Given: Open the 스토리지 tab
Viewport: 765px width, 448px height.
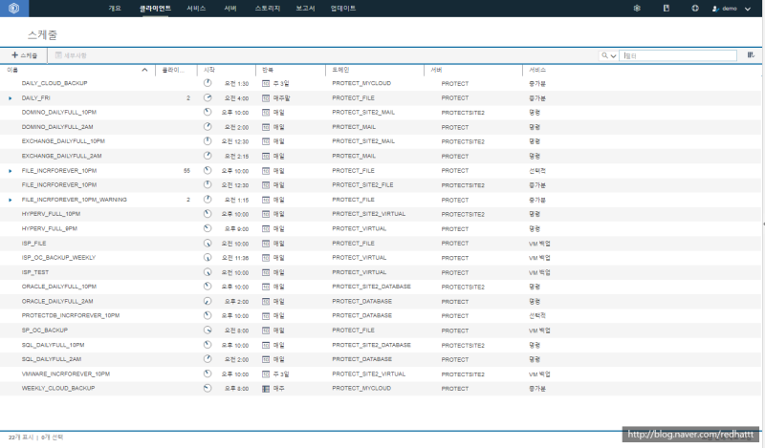Looking at the screenshot, I should click(268, 9).
